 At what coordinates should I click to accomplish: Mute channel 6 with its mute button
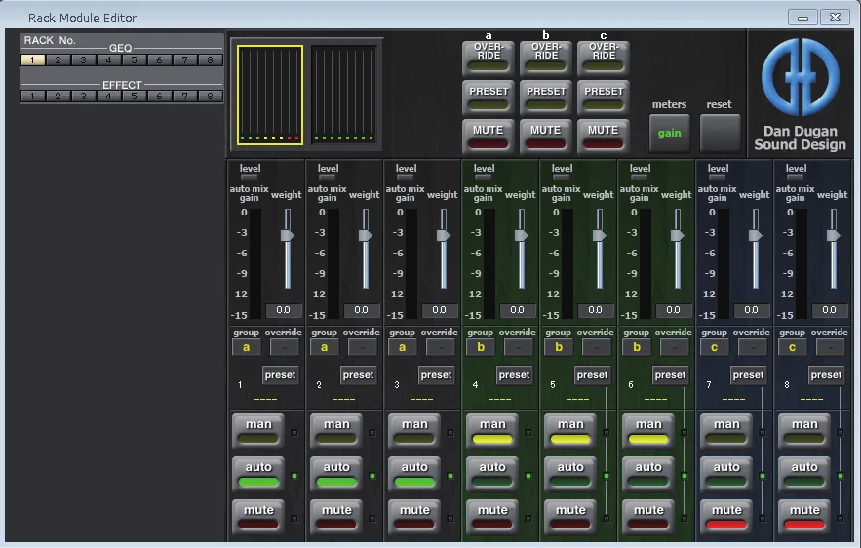point(648,517)
